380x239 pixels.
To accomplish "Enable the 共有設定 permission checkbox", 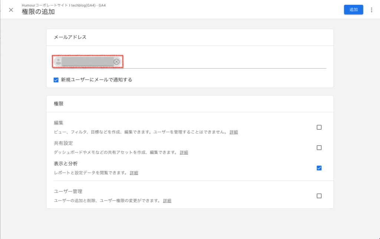I will 319,148.
